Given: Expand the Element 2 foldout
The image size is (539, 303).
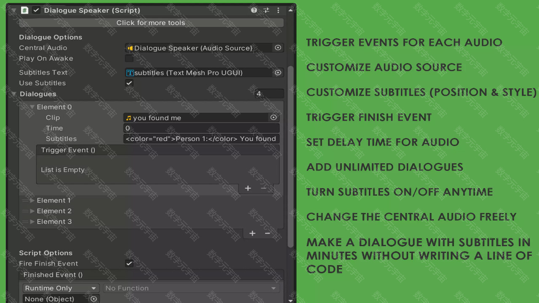Looking at the screenshot, I should pos(32,211).
